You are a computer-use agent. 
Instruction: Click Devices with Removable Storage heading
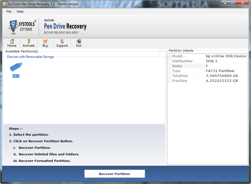(30, 57)
